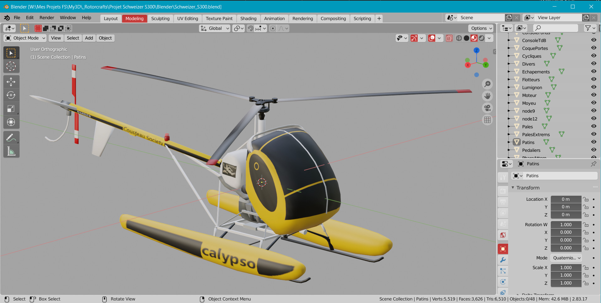Screen dimensions: 601x303
Task: Hide the Pales collection
Action: tap(594, 126)
